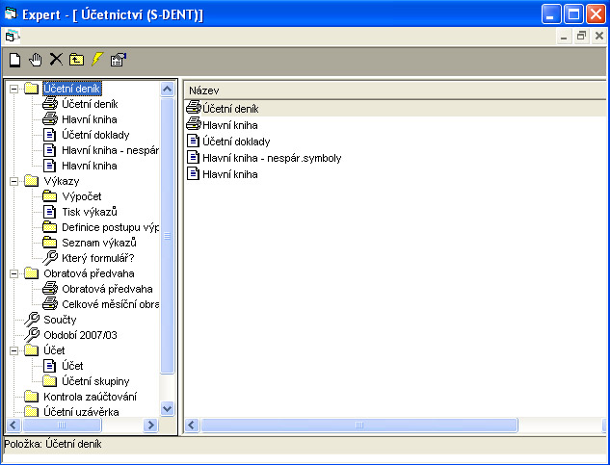
Task: Click right arrow of list horizontal scrollbar
Action: point(598,426)
